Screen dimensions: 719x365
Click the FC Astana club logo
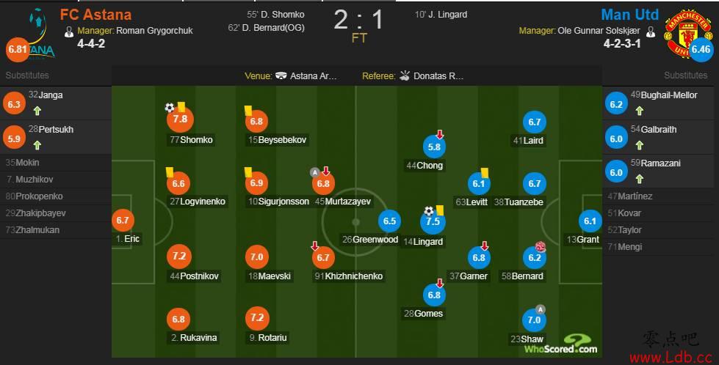(37, 34)
